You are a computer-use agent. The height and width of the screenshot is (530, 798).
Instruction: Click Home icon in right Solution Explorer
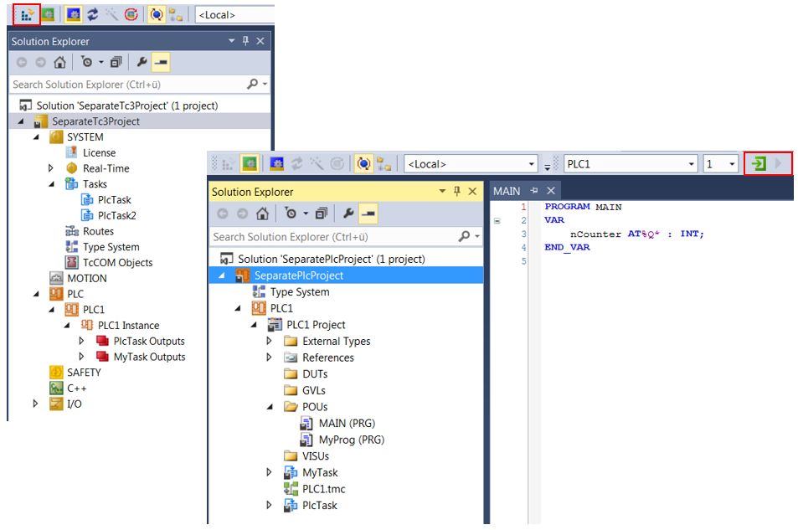coord(262,214)
